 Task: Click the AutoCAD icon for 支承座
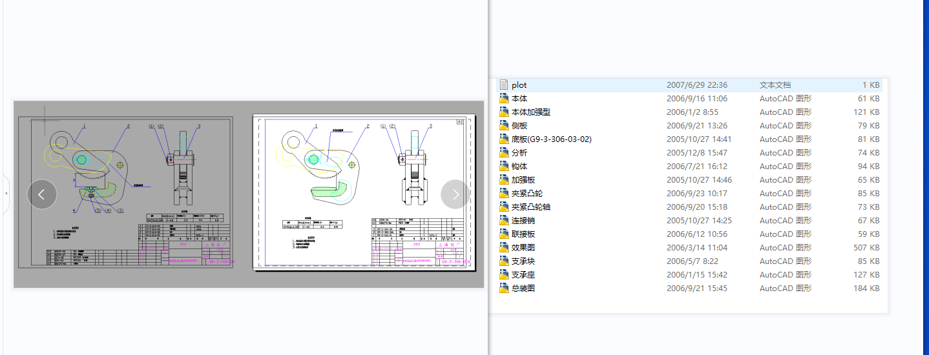point(505,274)
